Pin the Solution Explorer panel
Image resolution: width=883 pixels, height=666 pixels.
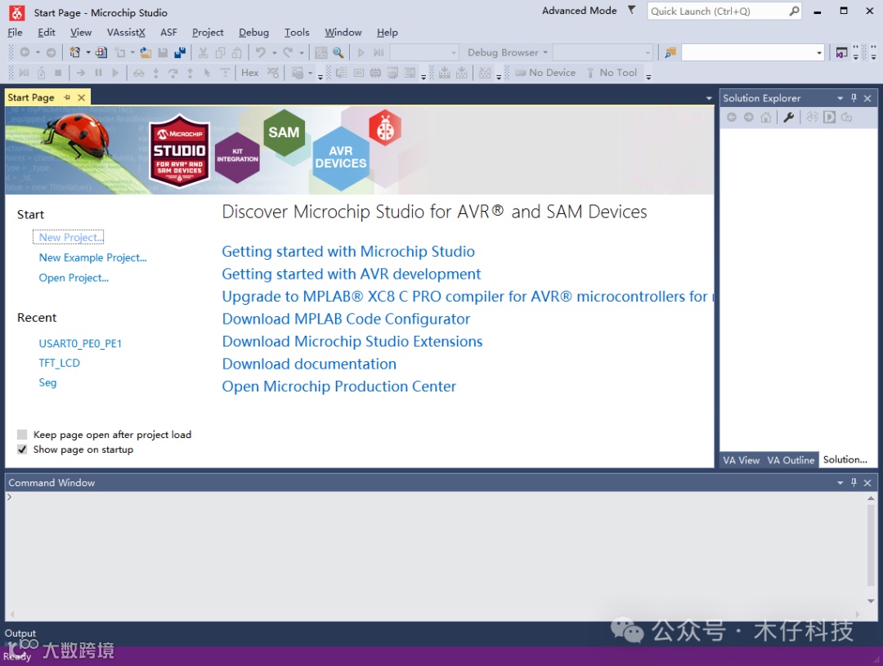click(854, 98)
